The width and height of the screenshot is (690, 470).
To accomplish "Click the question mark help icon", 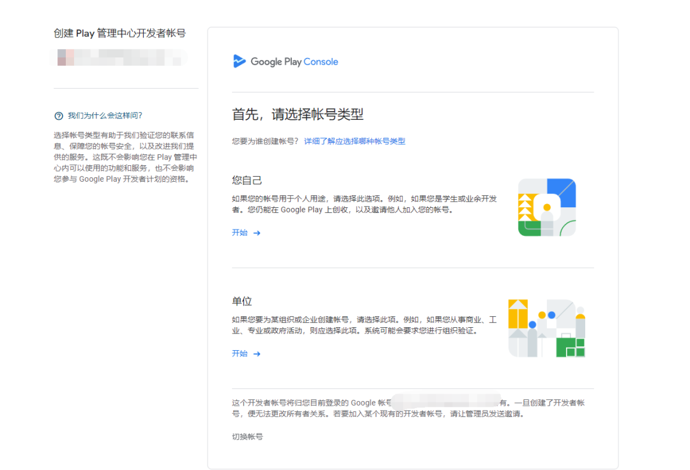I will [59, 116].
